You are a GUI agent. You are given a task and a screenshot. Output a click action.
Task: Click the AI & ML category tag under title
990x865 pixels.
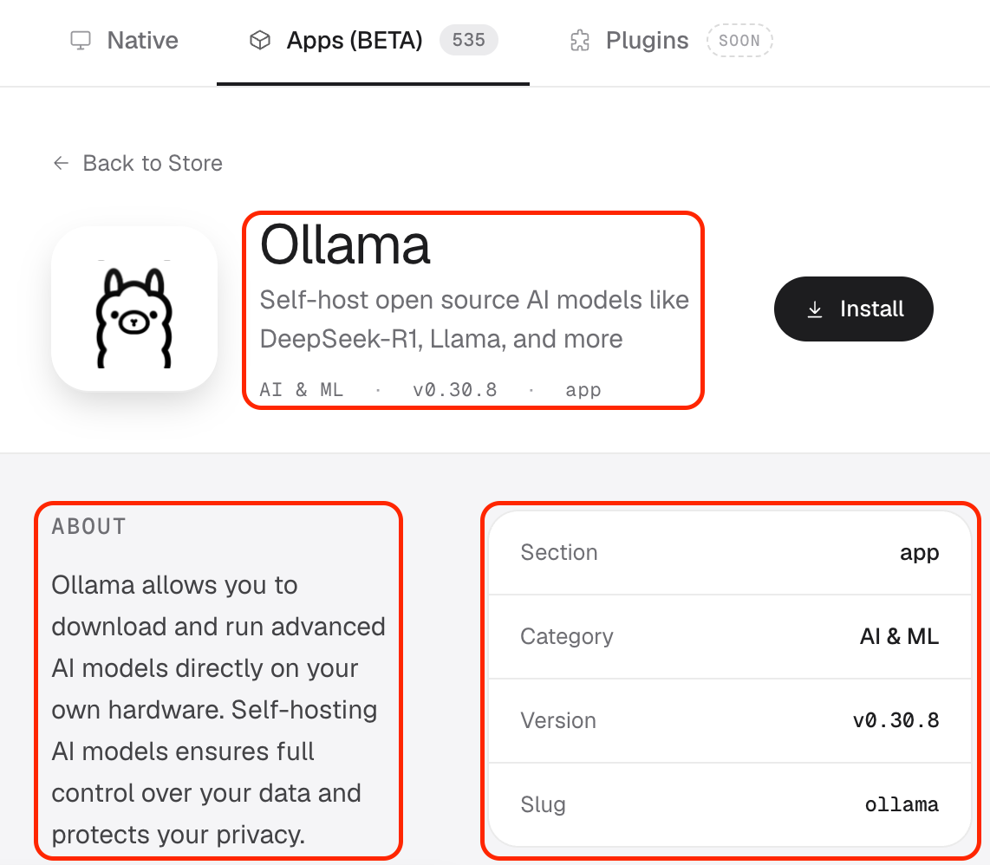coord(302,389)
